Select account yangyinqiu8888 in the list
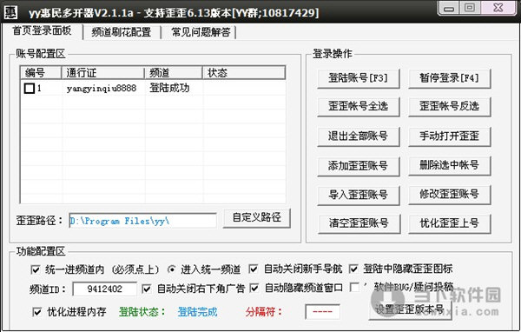 (x=101, y=88)
